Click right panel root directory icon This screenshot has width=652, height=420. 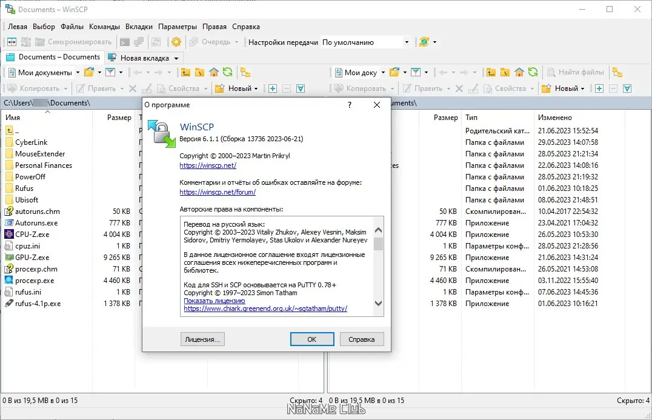tap(505, 73)
